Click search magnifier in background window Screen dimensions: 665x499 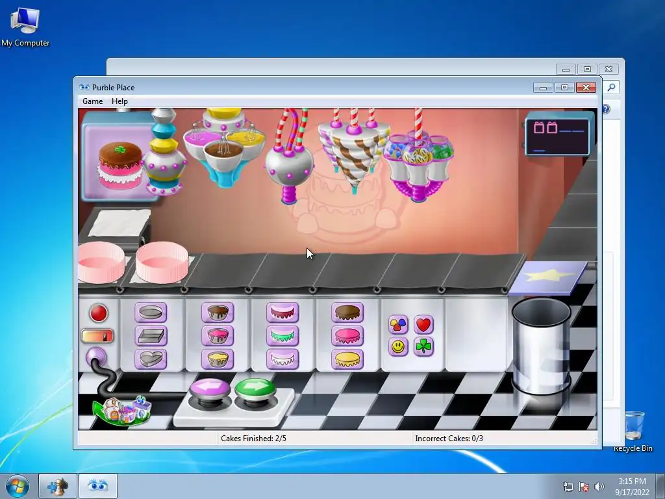[611, 88]
